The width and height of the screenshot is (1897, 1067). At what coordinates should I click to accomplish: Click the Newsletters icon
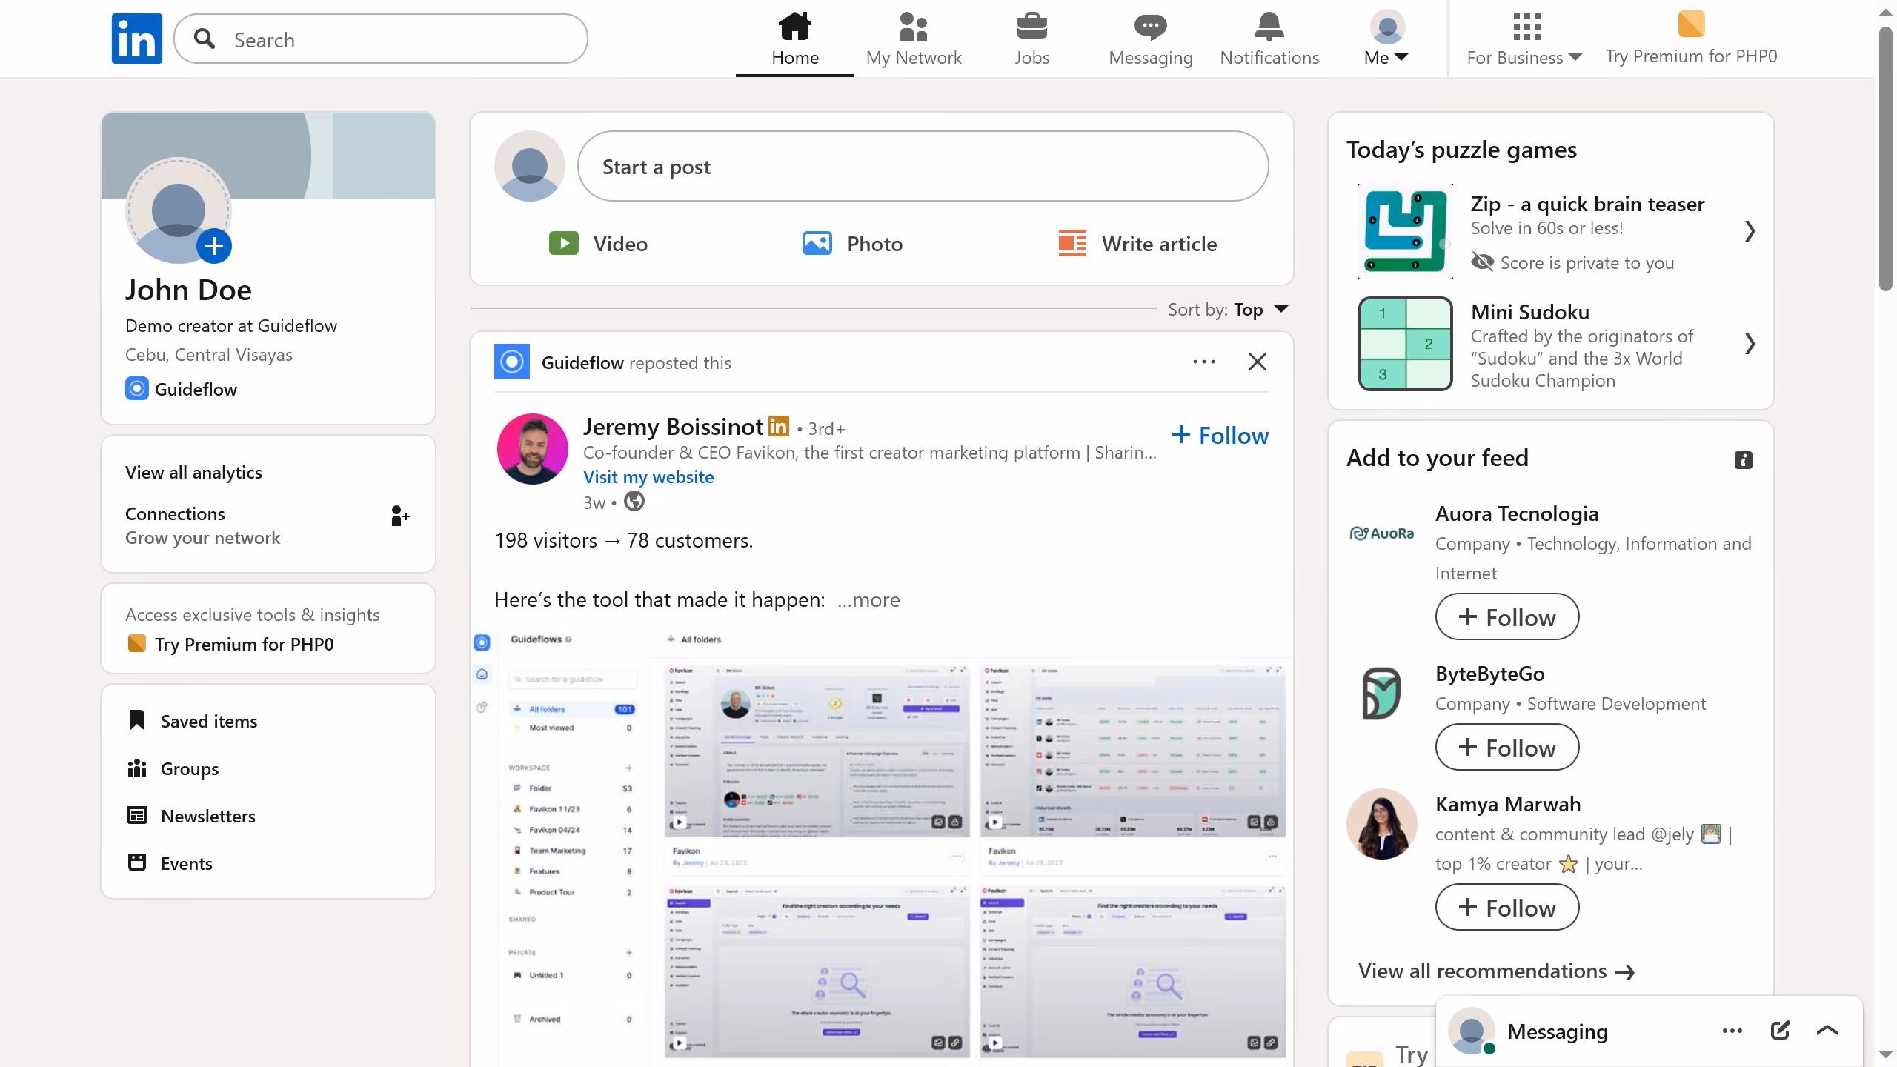pyautogui.click(x=137, y=815)
